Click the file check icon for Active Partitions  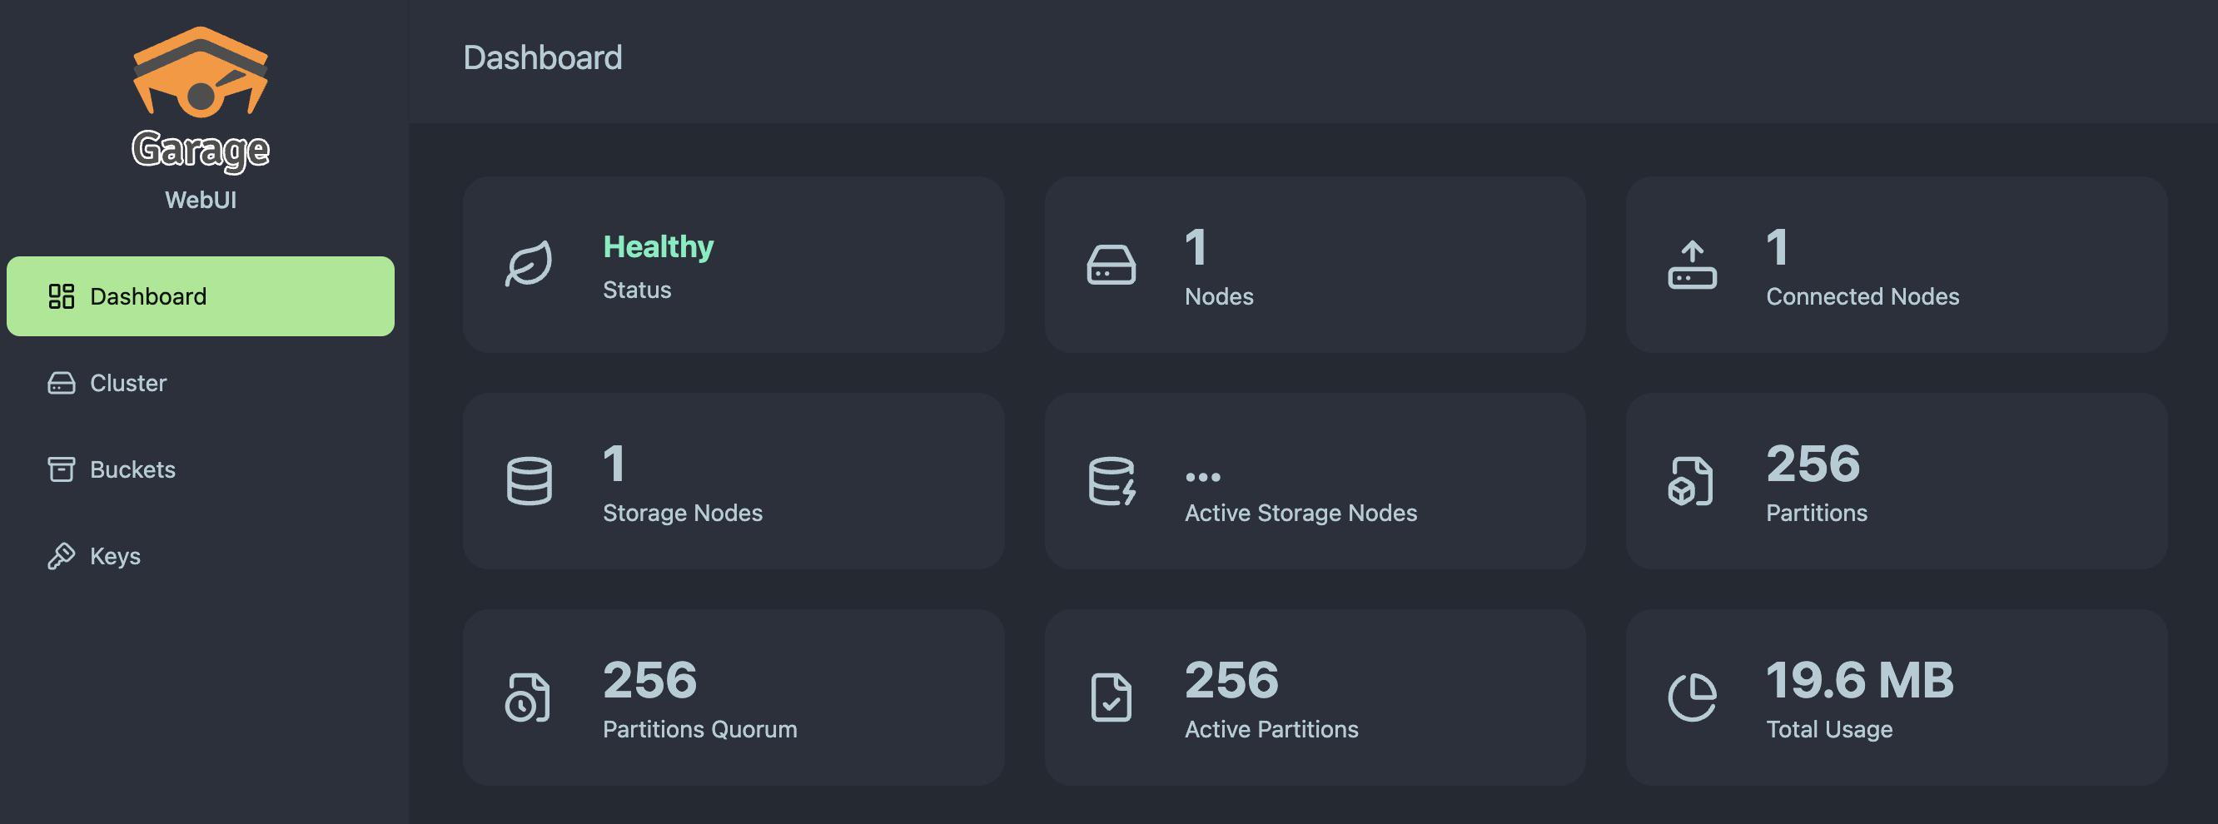coord(1111,697)
